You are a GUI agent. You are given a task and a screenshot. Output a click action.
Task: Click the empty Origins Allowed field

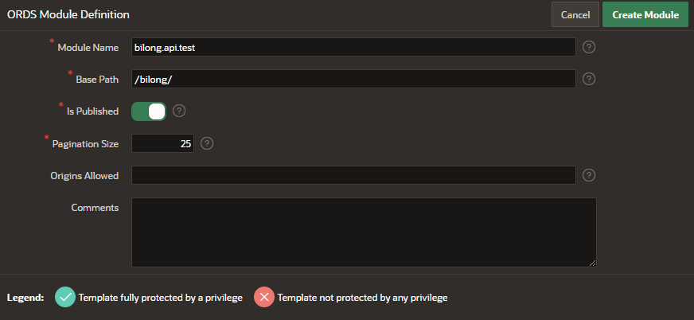353,175
